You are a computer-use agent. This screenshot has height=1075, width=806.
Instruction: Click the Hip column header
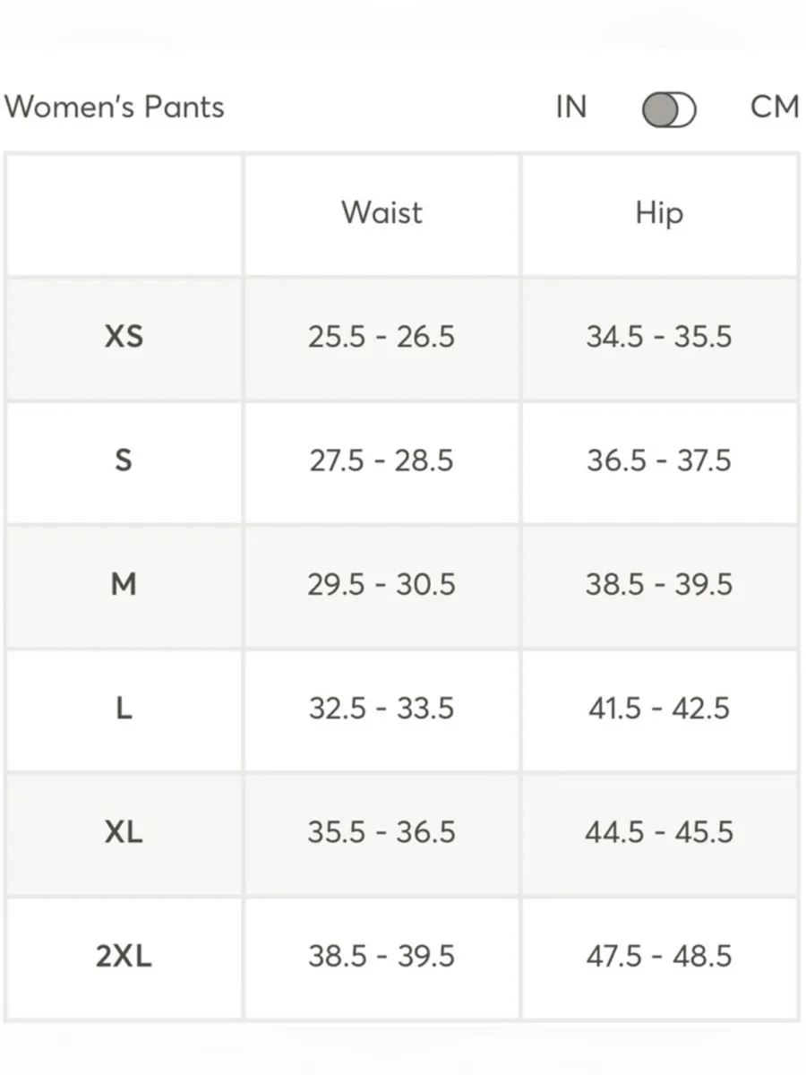659,213
